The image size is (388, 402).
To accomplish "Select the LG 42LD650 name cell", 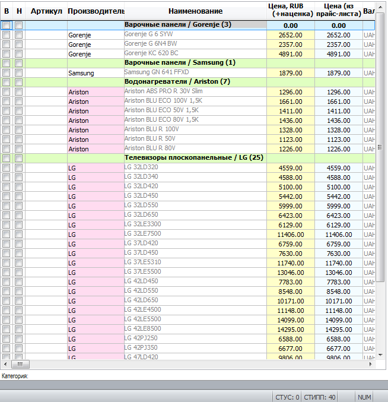I will [195, 300].
